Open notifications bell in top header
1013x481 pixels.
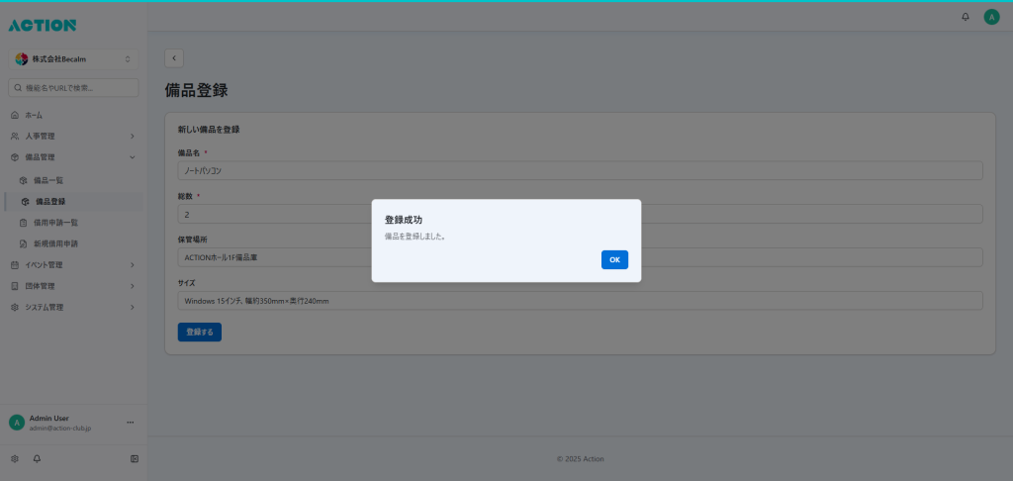pos(966,17)
